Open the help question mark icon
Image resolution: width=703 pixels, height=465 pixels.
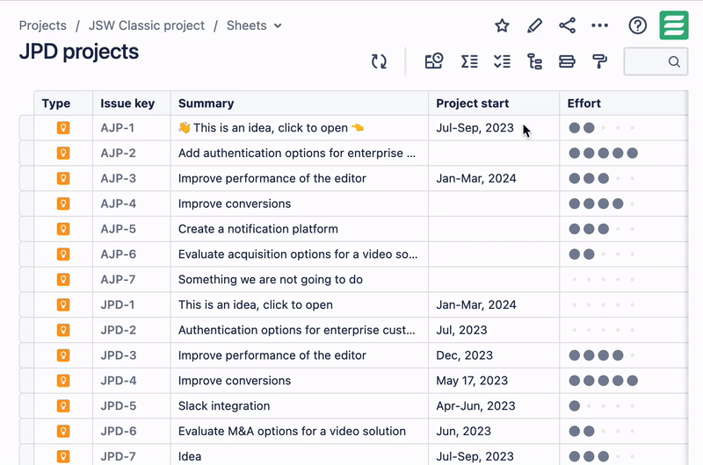pyautogui.click(x=638, y=25)
